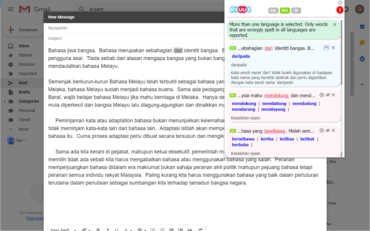
Task: Click the Sent folder arrow icon
Action: tap(11, 83)
